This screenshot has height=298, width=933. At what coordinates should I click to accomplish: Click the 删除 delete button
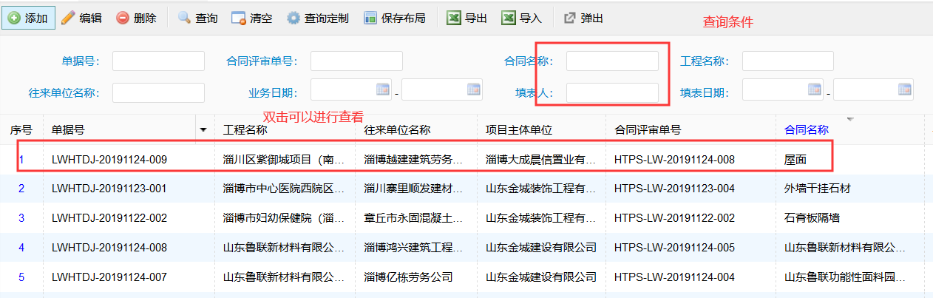point(137,18)
